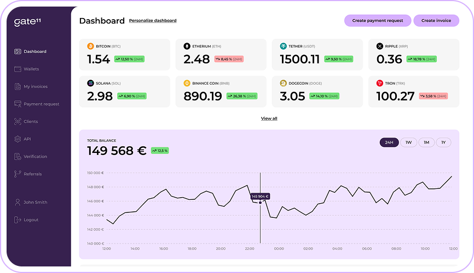Select the 24H chart range

[x=389, y=143]
